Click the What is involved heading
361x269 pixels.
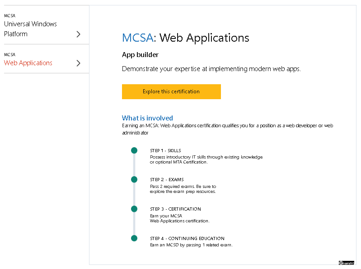tap(147, 118)
